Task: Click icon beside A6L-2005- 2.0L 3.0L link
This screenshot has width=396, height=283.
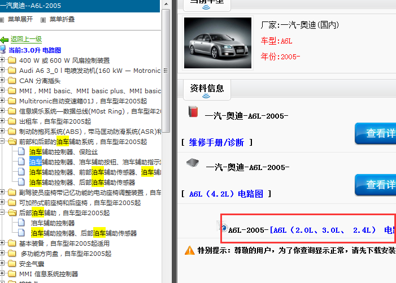Action: pyautogui.click(x=223, y=228)
